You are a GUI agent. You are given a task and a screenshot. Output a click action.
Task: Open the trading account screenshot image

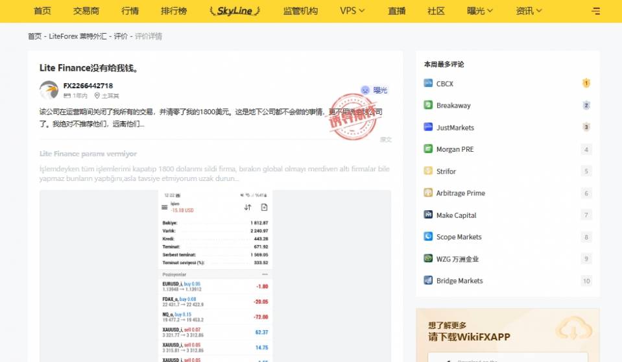tap(215, 276)
